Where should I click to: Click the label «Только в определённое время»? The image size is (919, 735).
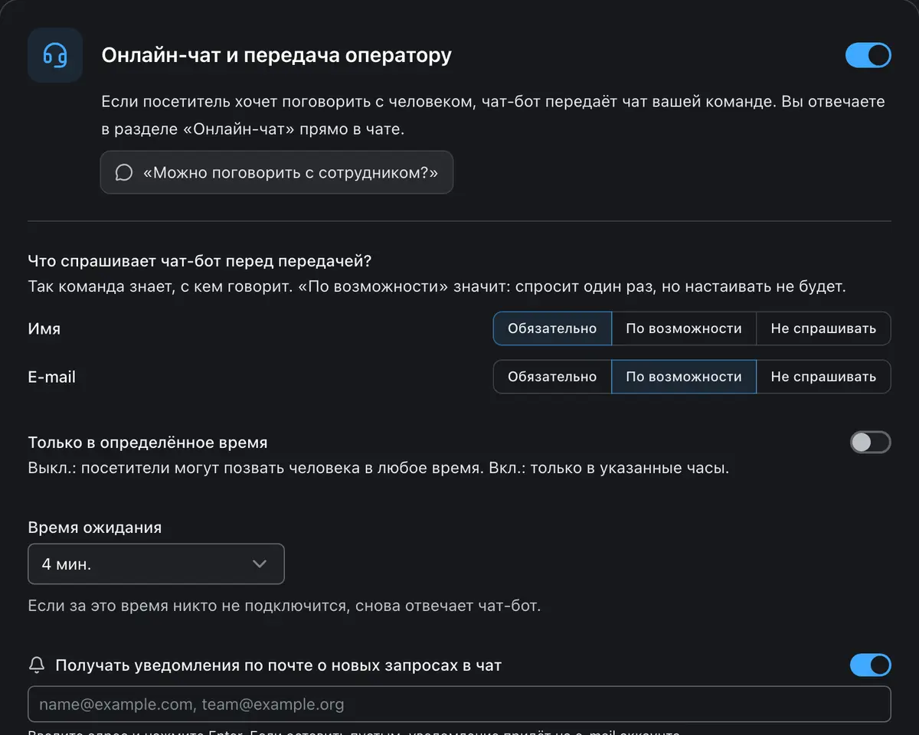(148, 443)
